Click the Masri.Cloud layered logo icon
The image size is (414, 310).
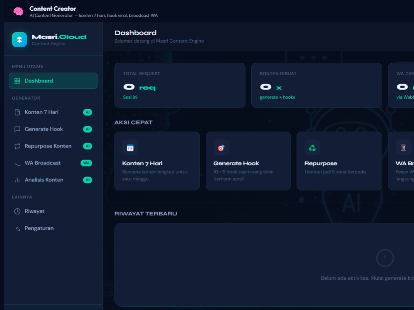click(x=19, y=40)
